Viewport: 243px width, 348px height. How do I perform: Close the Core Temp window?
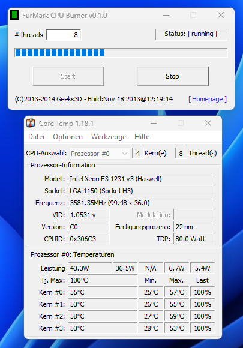[208, 123]
